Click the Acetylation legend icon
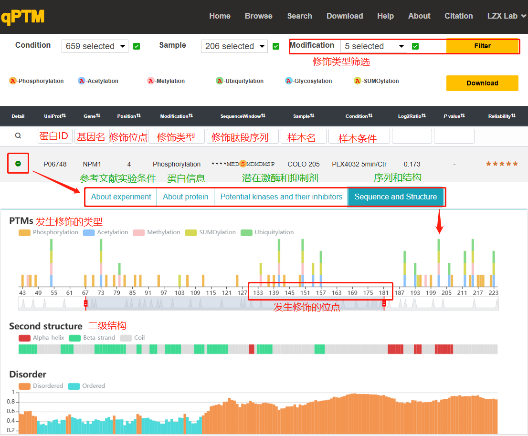The height and width of the screenshot is (436, 528). (82, 81)
